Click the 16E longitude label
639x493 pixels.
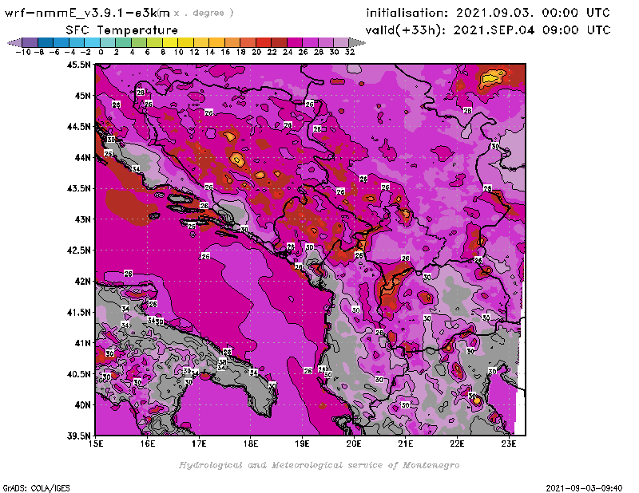pyautogui.click(x=148, y=444)
